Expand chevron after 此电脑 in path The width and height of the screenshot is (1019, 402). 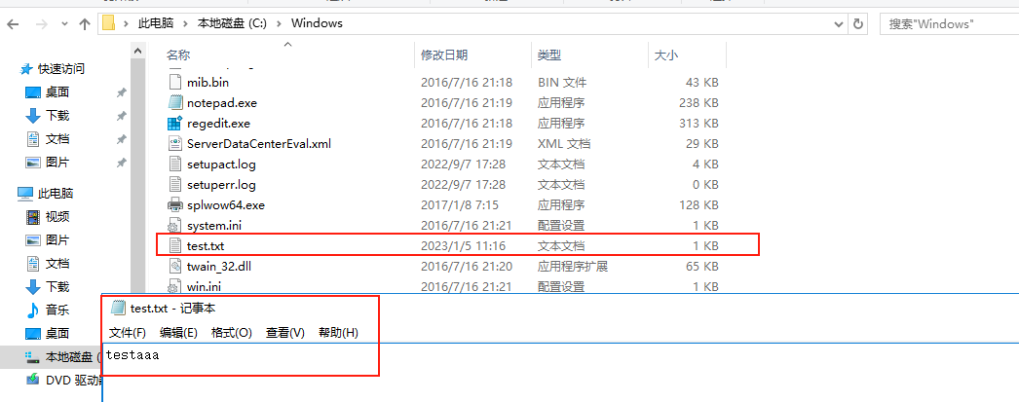point(185,24)
